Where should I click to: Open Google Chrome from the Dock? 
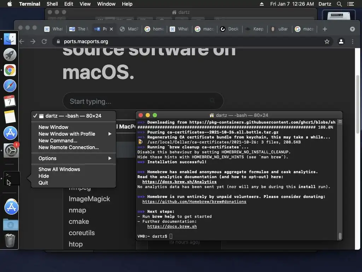pos(10,70)
